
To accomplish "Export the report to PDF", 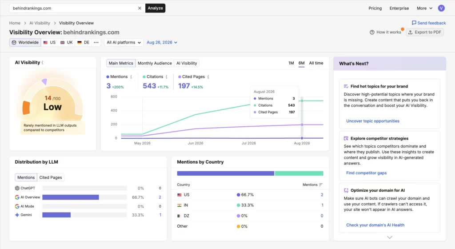I will [x=424, y=32].
